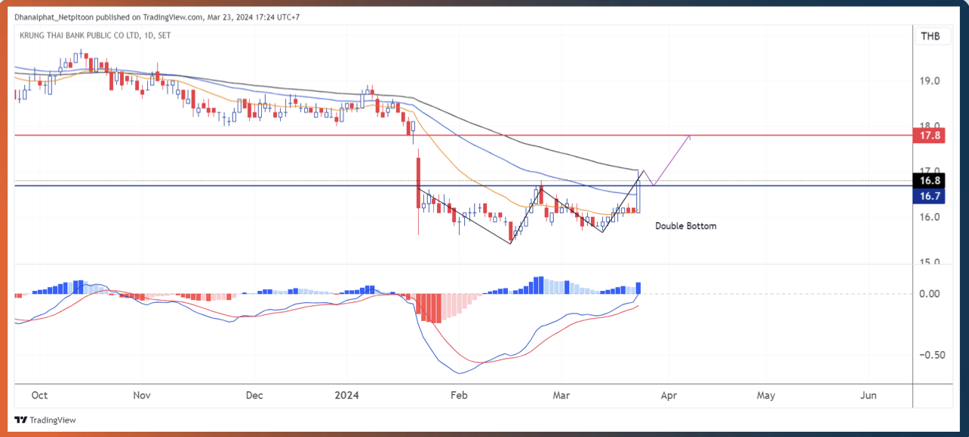The image size is (969, 437).
Task: Click the Oct label on time axis
Action: [x=40, y=396]
